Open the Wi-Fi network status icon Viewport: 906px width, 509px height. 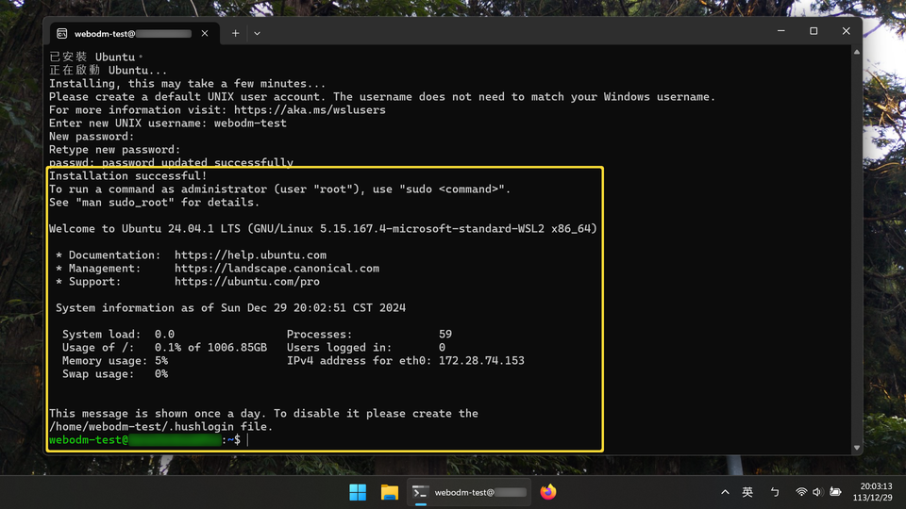click(x=801, y=492)
